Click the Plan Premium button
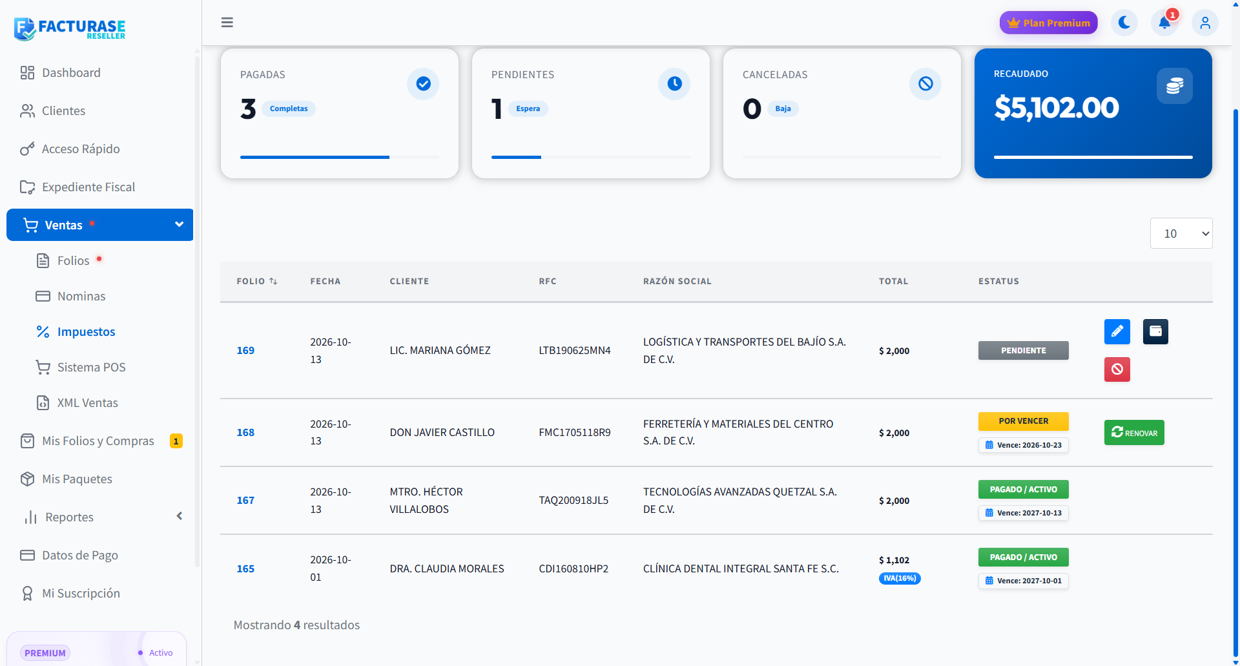The width and height of the screenshot is (1240, 666). pyautogui.click(x=1048, y=23)
